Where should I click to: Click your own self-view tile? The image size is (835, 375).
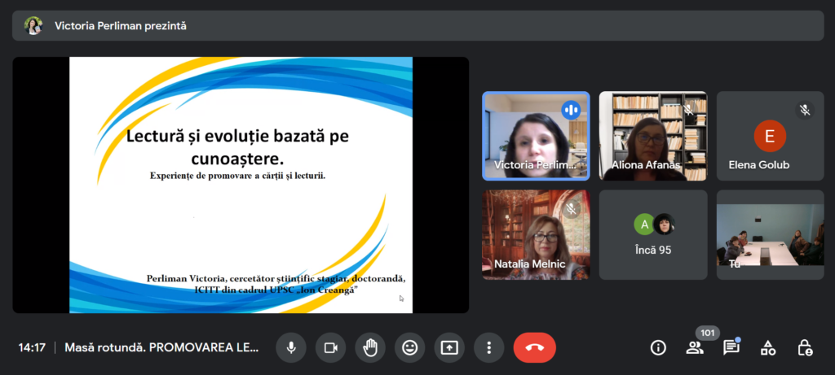[770, 234]
